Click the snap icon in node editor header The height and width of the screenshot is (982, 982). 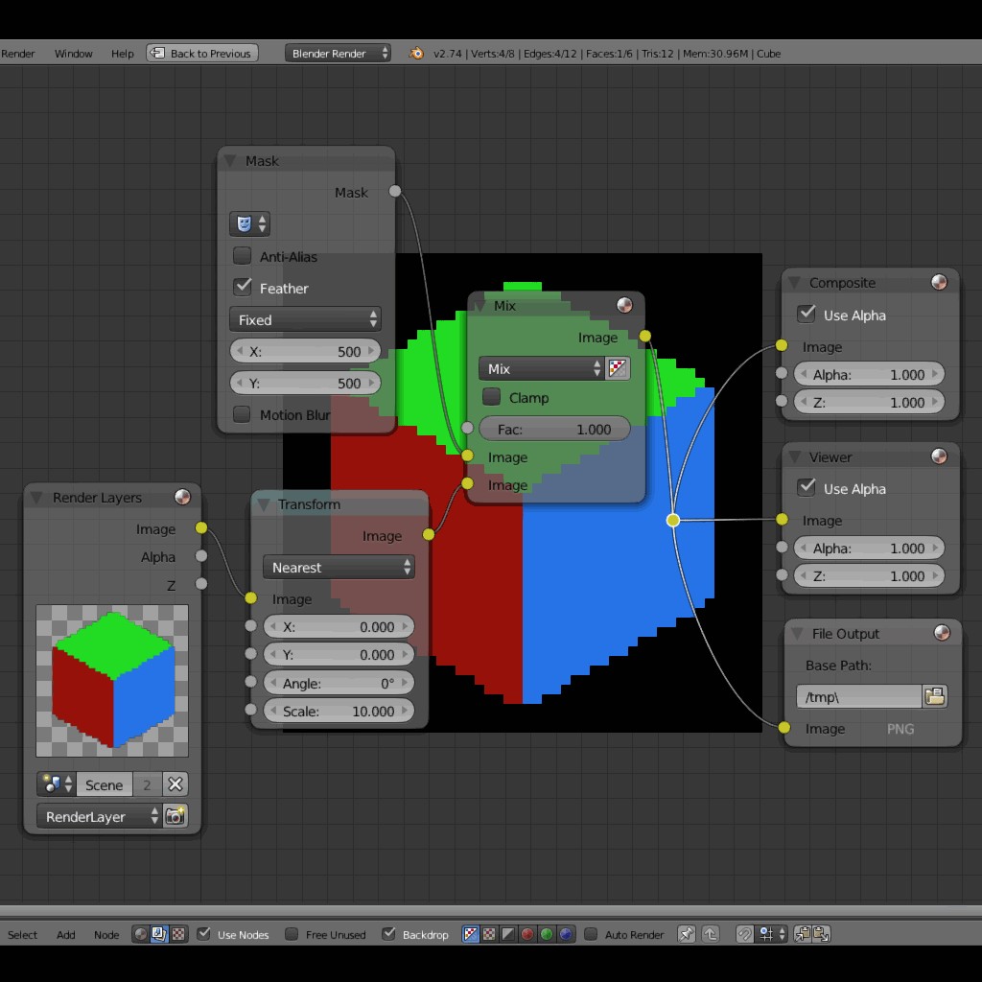point(744,934)
